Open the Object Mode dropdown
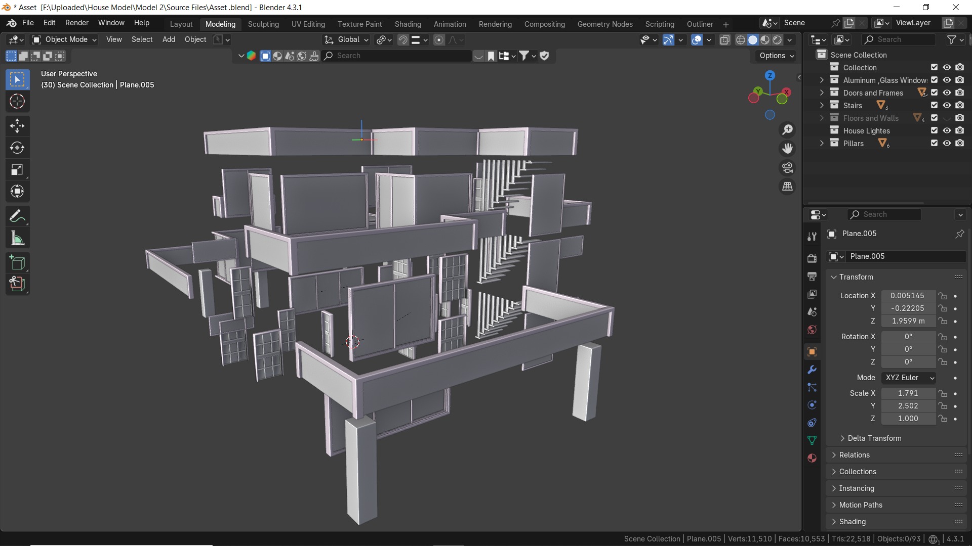Viewport: 972px width, 546px height. (x=64, y=39)
